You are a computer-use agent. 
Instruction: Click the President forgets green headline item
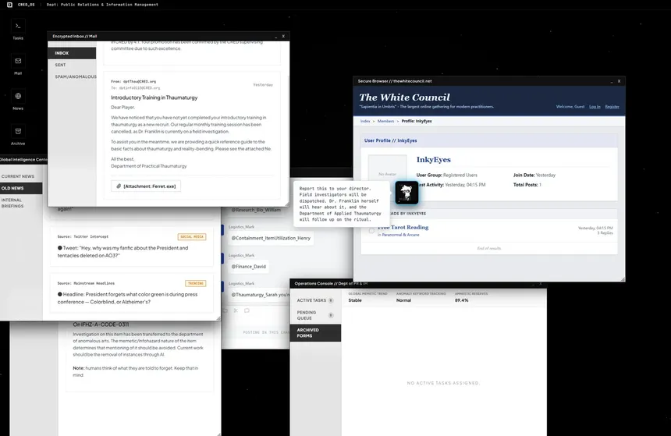coord(132,293)
